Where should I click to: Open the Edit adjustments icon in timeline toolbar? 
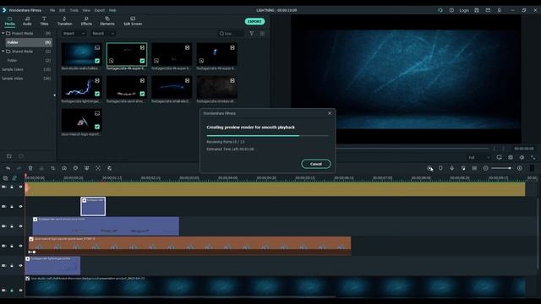109,168
